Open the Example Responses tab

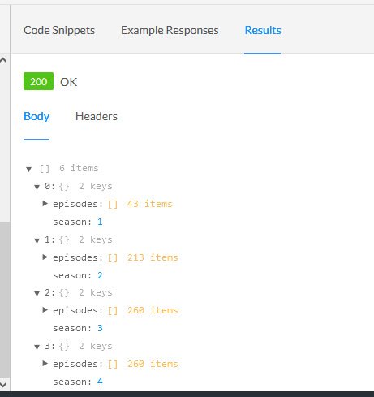[170, 30]
